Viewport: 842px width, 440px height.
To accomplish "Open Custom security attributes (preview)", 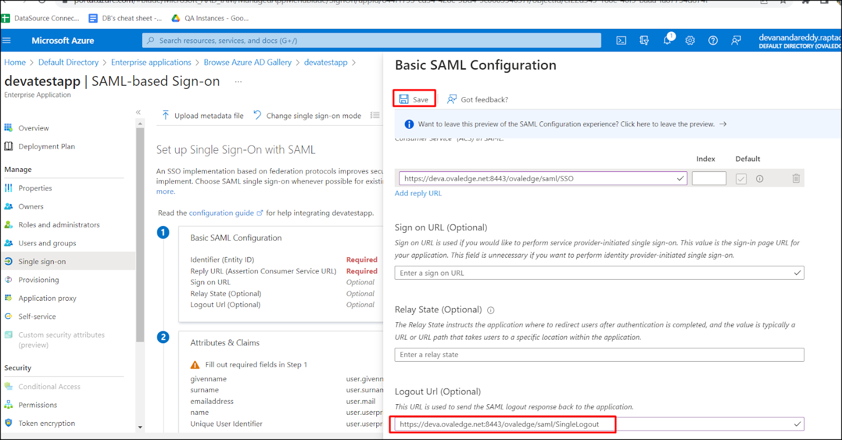I will click(x=62, y=340).
